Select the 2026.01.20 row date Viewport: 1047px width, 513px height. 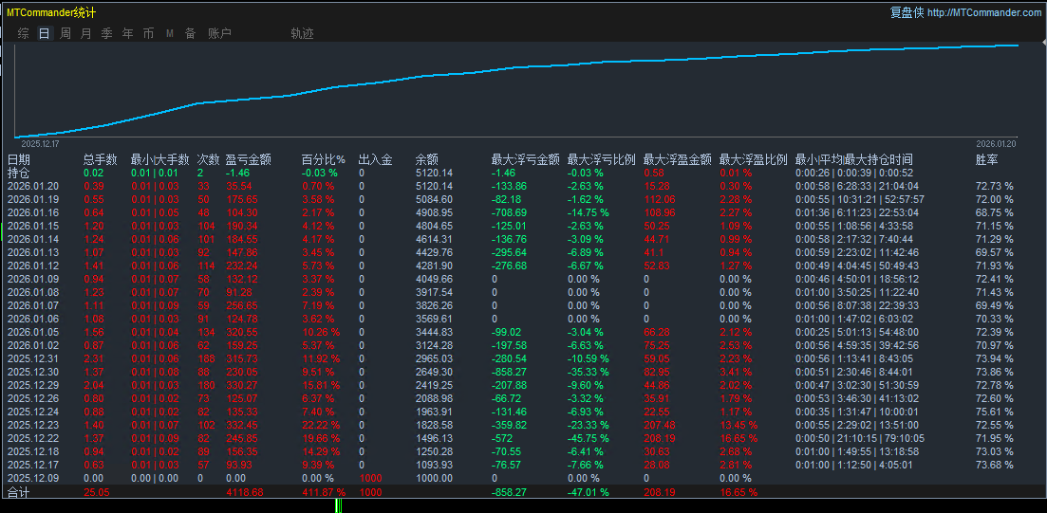pos(30,186)
